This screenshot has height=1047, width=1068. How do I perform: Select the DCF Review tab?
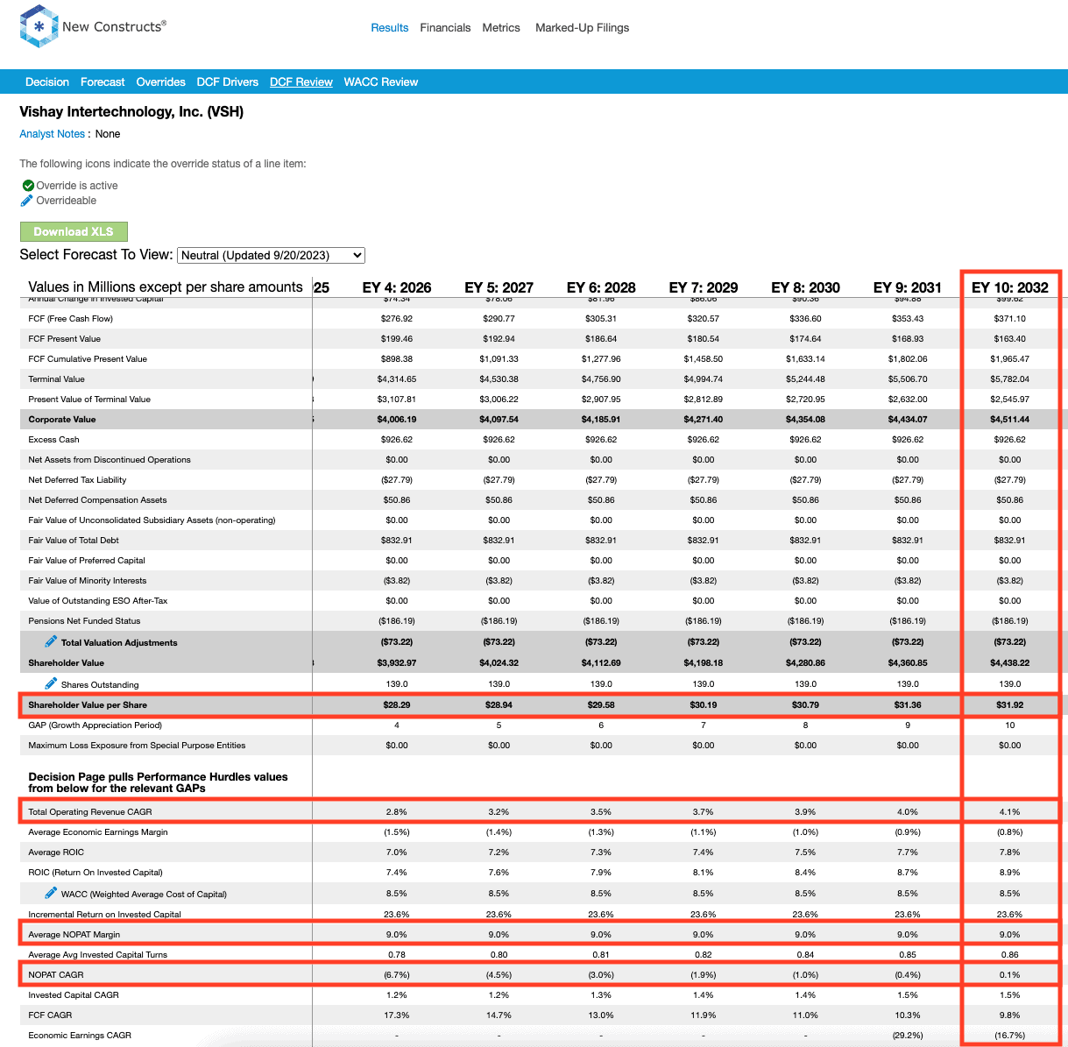pyautogui.click(x=301, y=81)
